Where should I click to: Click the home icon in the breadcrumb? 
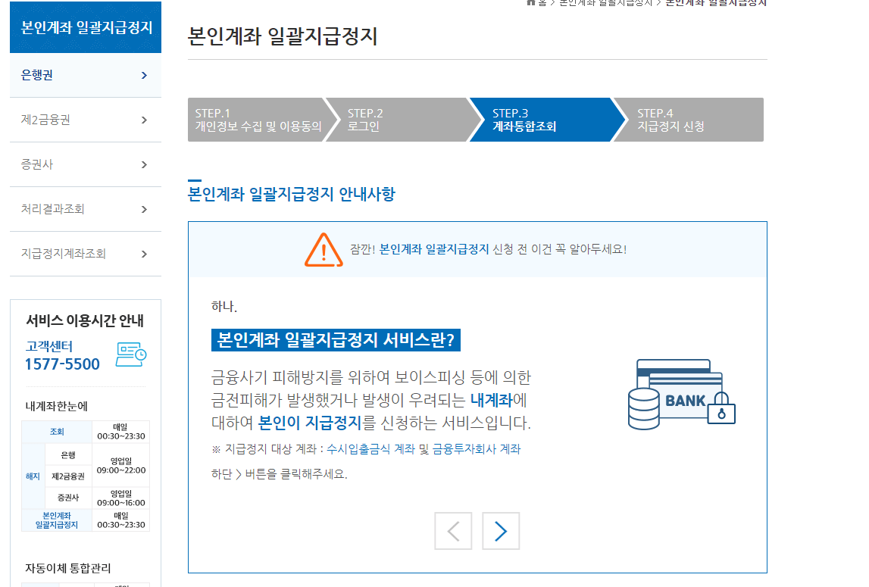(x=530, y=4)
